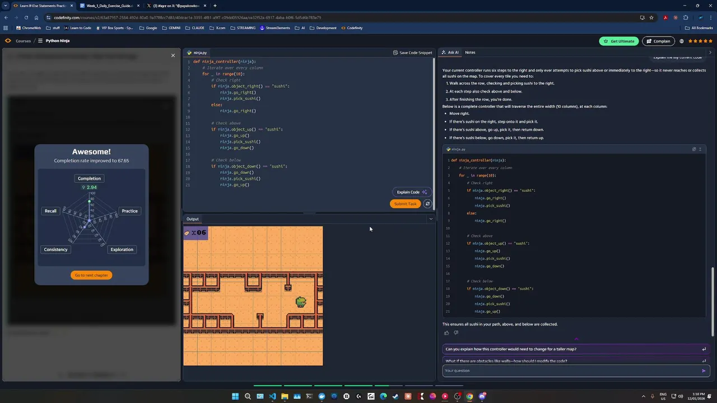Click Go to next chapter button

pyautogui.click(x=91, y=275)
